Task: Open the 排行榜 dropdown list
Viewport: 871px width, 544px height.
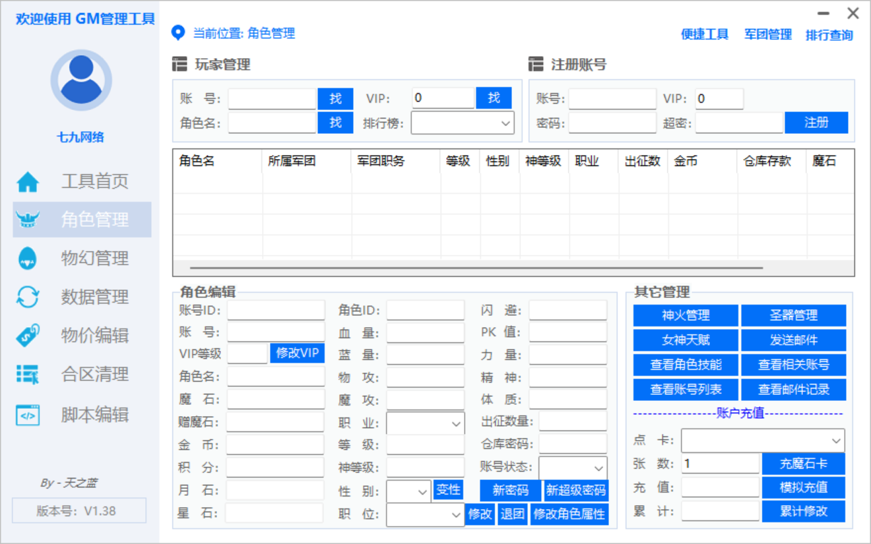Action: (462, 122)
